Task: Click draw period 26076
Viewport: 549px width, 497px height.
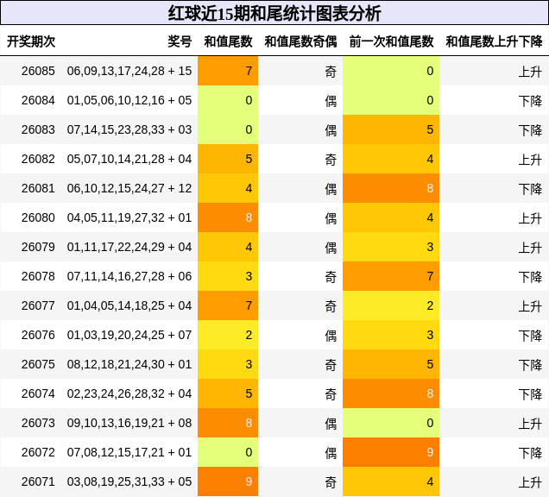Action: pyautogui.click(x=38, y=336)
